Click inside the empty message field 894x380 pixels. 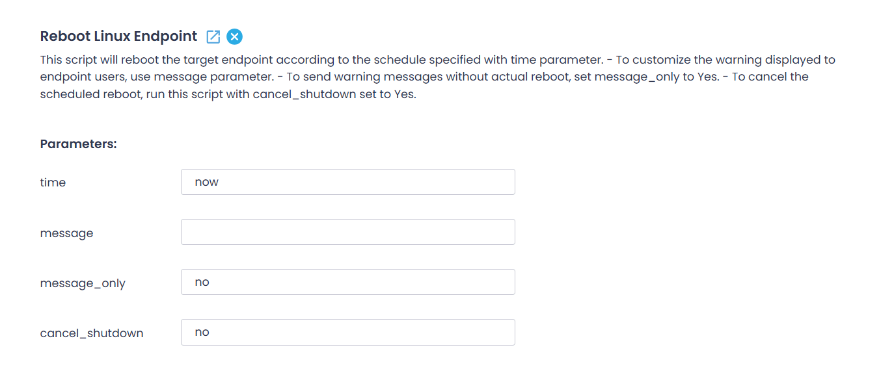point(347,232)
